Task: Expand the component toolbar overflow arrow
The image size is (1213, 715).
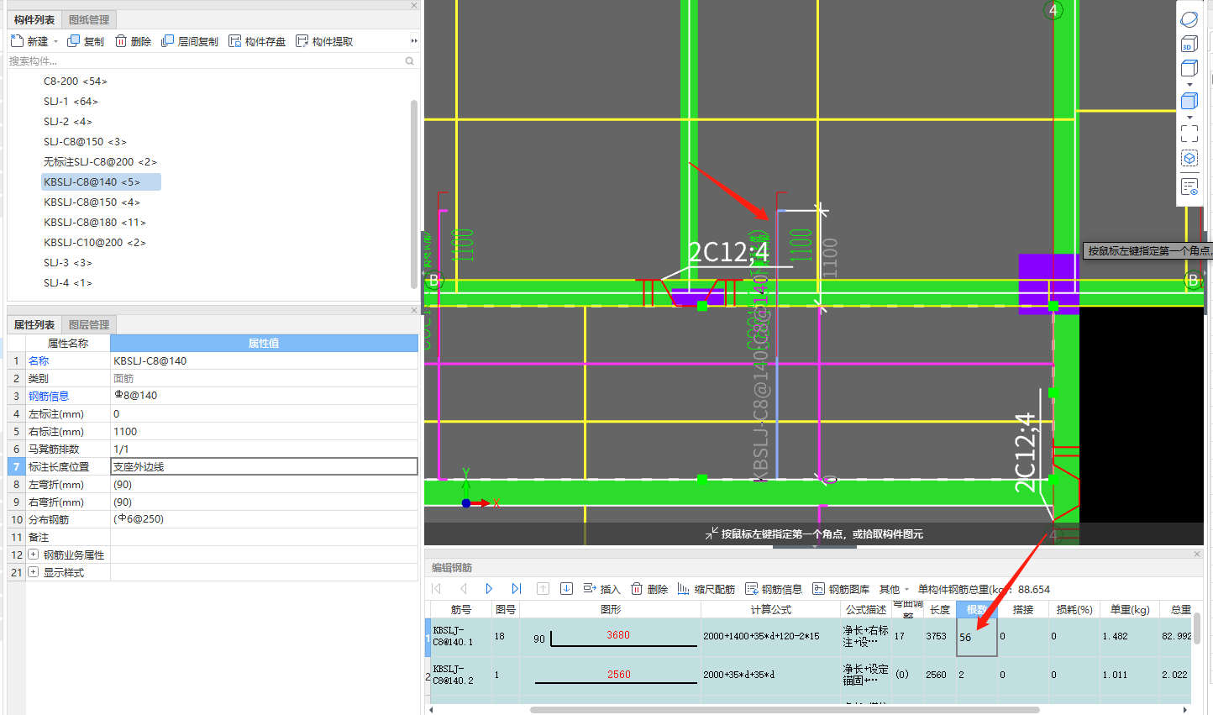Action: pos(413,41)
